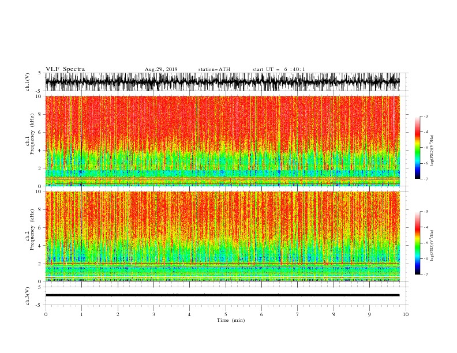
Task: Click the "ch.1(V)" waveform axis label
Action: coord(28,82)
